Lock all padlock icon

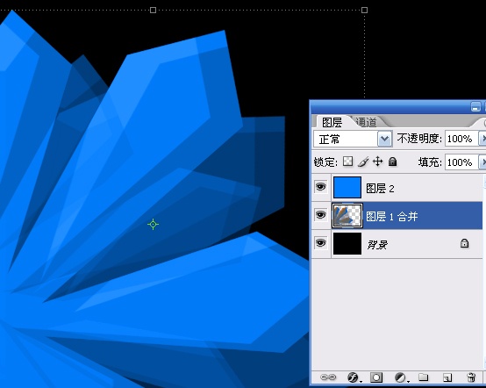coord(393,162)
